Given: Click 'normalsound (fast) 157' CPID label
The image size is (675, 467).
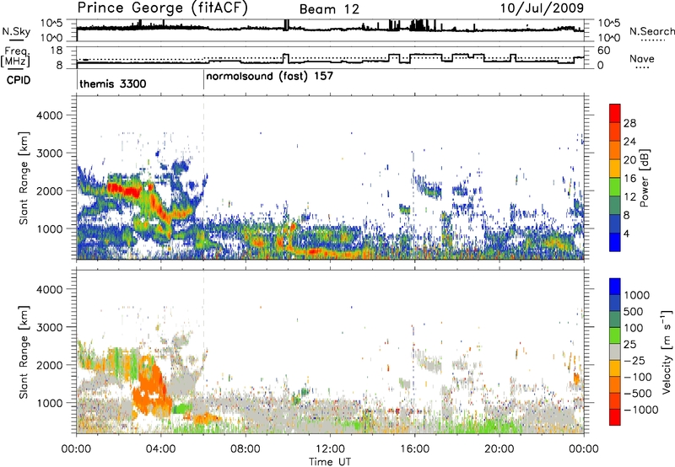Looking at the screenshot, I should point(269,77).
